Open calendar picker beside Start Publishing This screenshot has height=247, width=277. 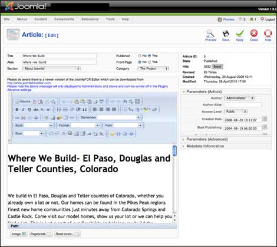(x=265, y=127)
